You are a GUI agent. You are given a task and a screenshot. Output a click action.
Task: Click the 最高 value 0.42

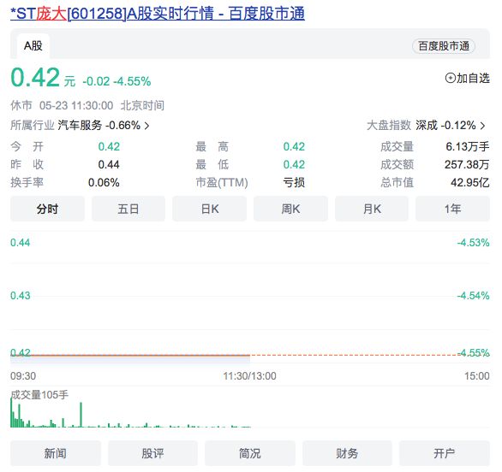point(294,147)
